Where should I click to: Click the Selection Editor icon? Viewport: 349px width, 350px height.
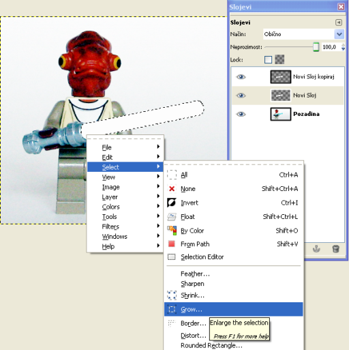[x=172, y=257]
